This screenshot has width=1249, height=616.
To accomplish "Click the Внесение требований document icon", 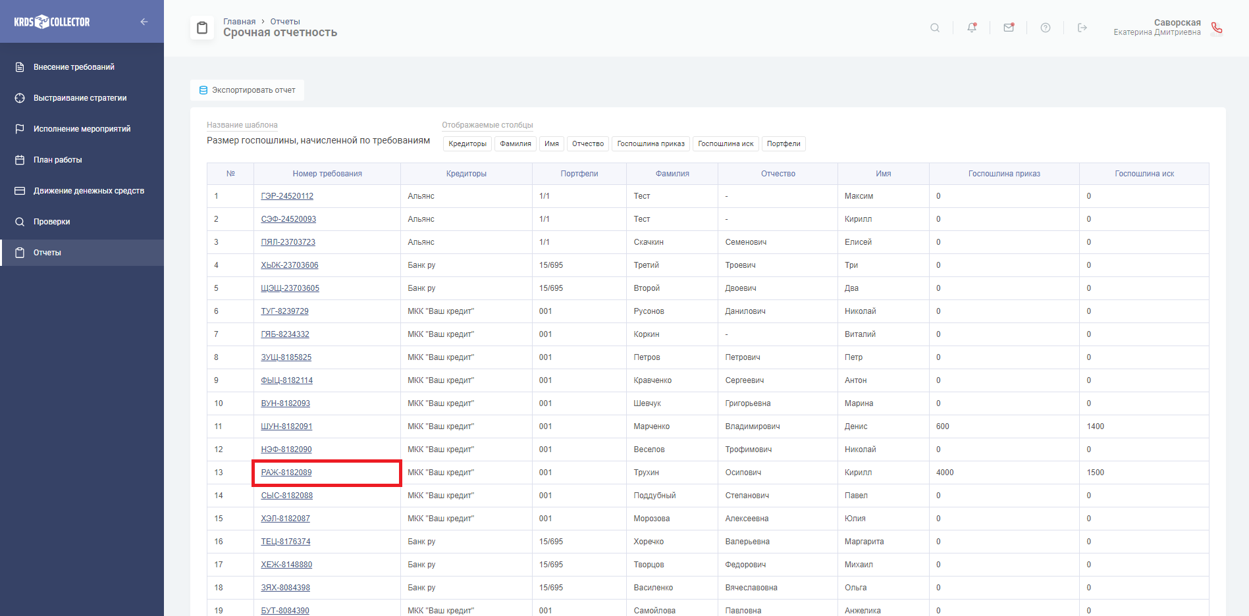I will (x=20, y=67).
